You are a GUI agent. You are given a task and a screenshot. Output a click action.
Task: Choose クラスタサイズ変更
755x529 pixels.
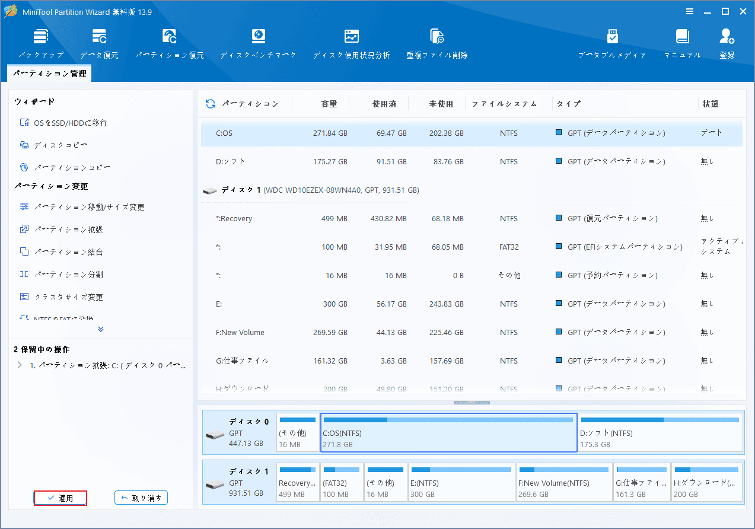point(61,297)
